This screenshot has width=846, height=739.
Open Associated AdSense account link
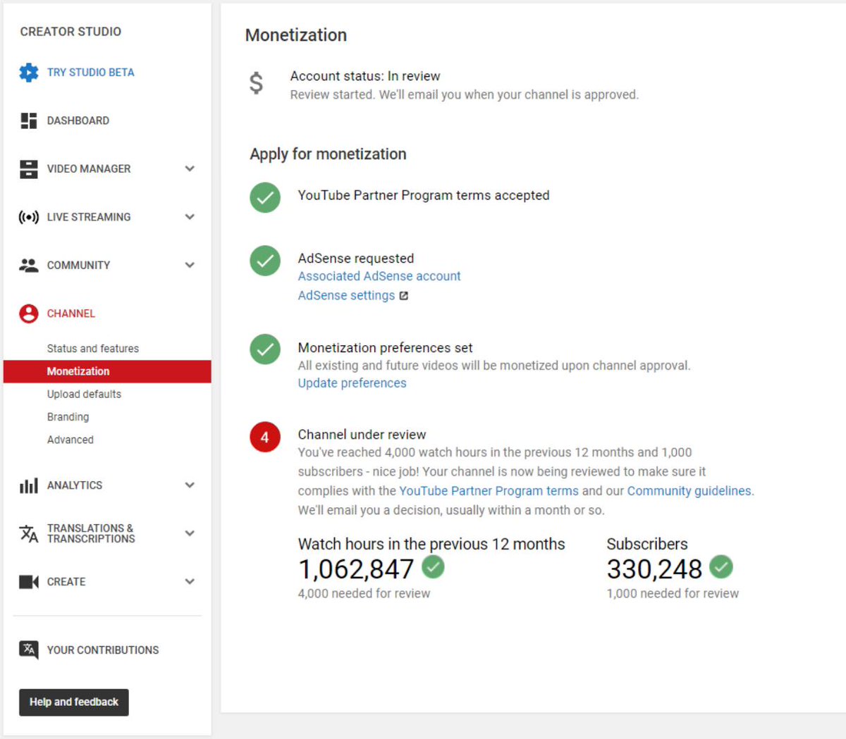tap(379, 276)
